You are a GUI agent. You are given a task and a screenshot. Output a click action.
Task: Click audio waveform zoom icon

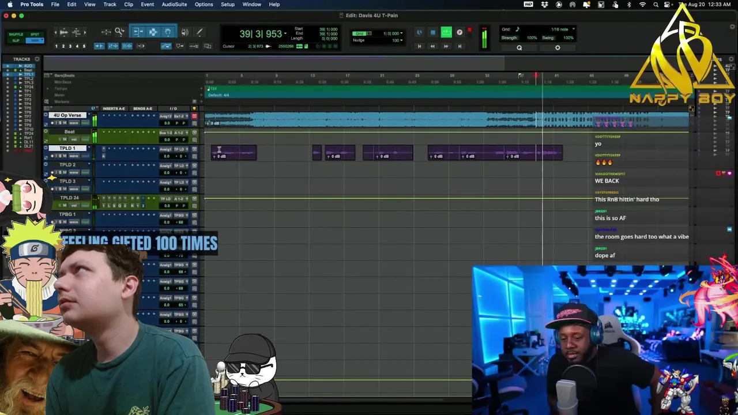point(63,32)
